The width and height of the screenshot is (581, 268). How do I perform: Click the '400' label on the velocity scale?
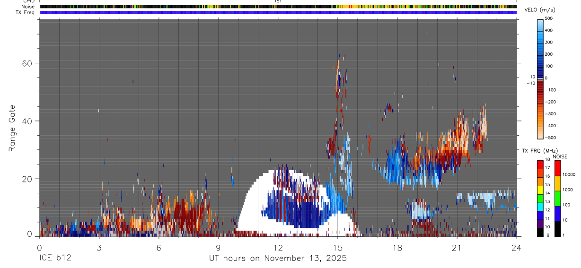549,30
